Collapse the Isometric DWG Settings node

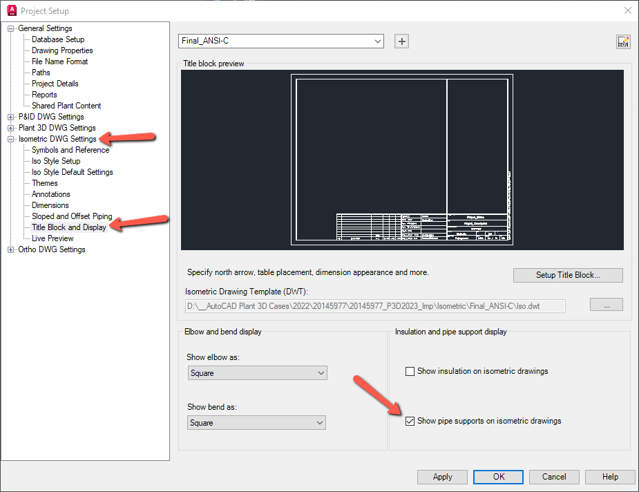point(10,138)
